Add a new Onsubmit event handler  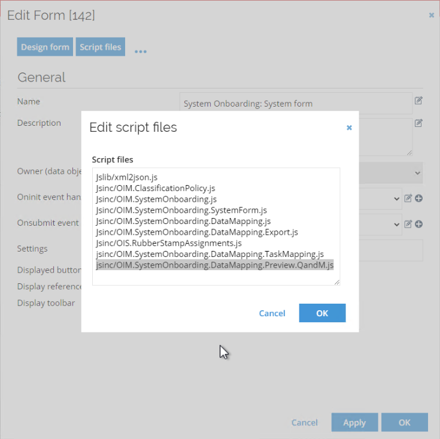pyautogui.click(x=418, y=224)
